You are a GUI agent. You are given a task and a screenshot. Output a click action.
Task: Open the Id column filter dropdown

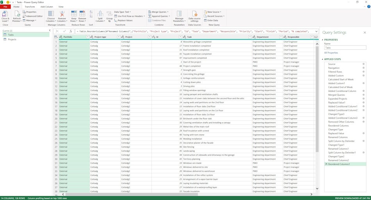click(x=180, y=37)
